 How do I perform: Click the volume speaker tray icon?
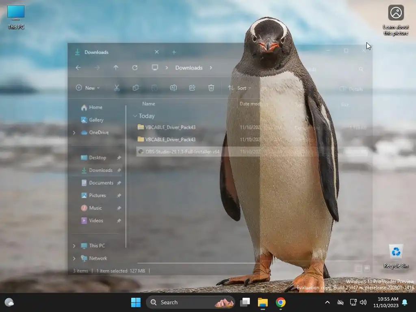363,302
